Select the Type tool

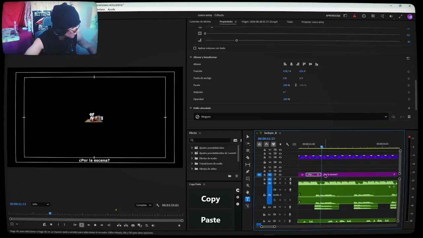pos(248,199)
